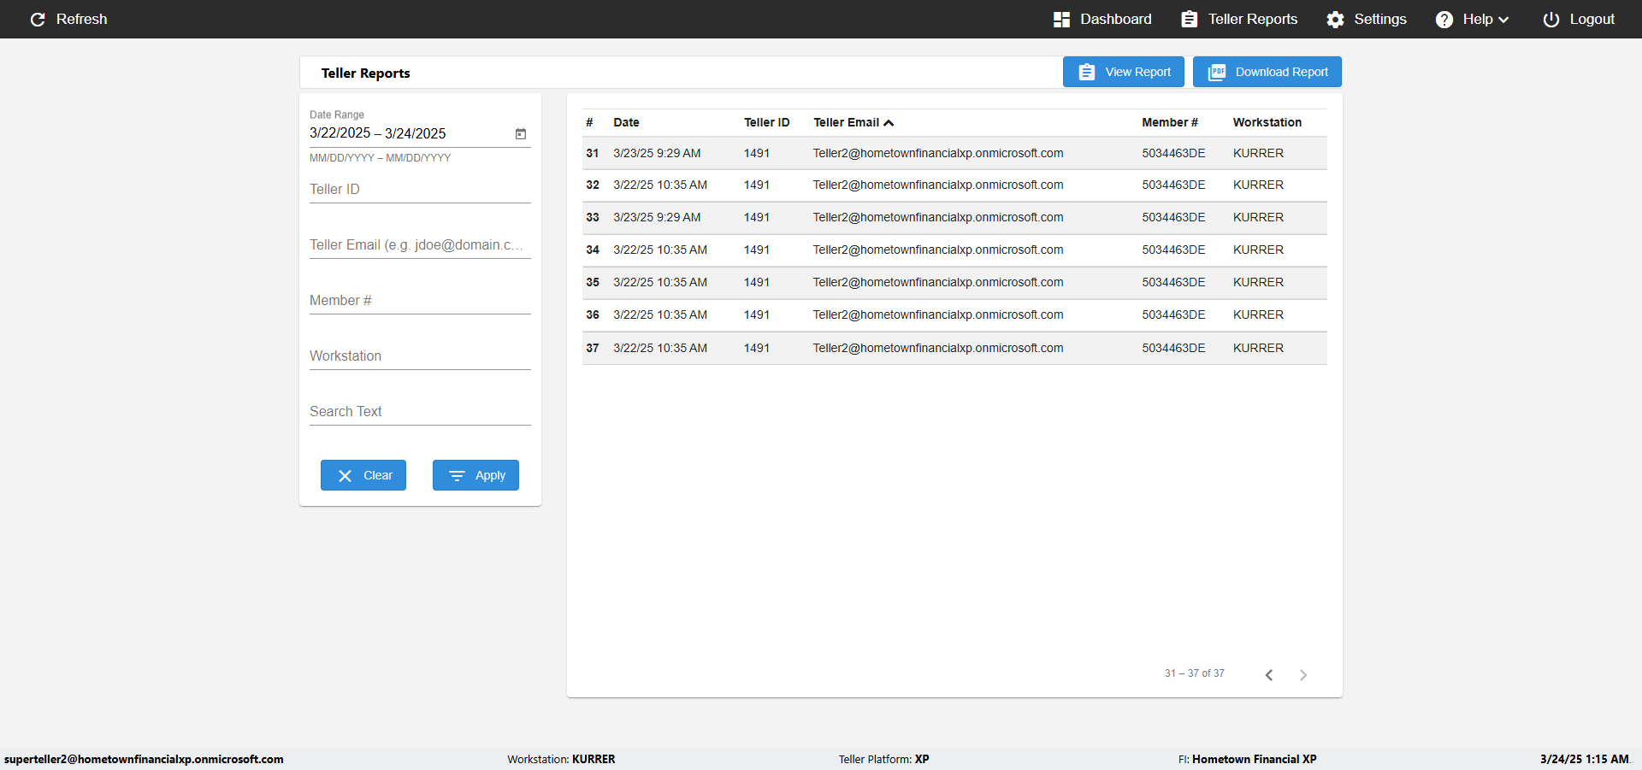1642x770 pixels.
Task: Click the next page chevron
Action: tap(1303, 674)
